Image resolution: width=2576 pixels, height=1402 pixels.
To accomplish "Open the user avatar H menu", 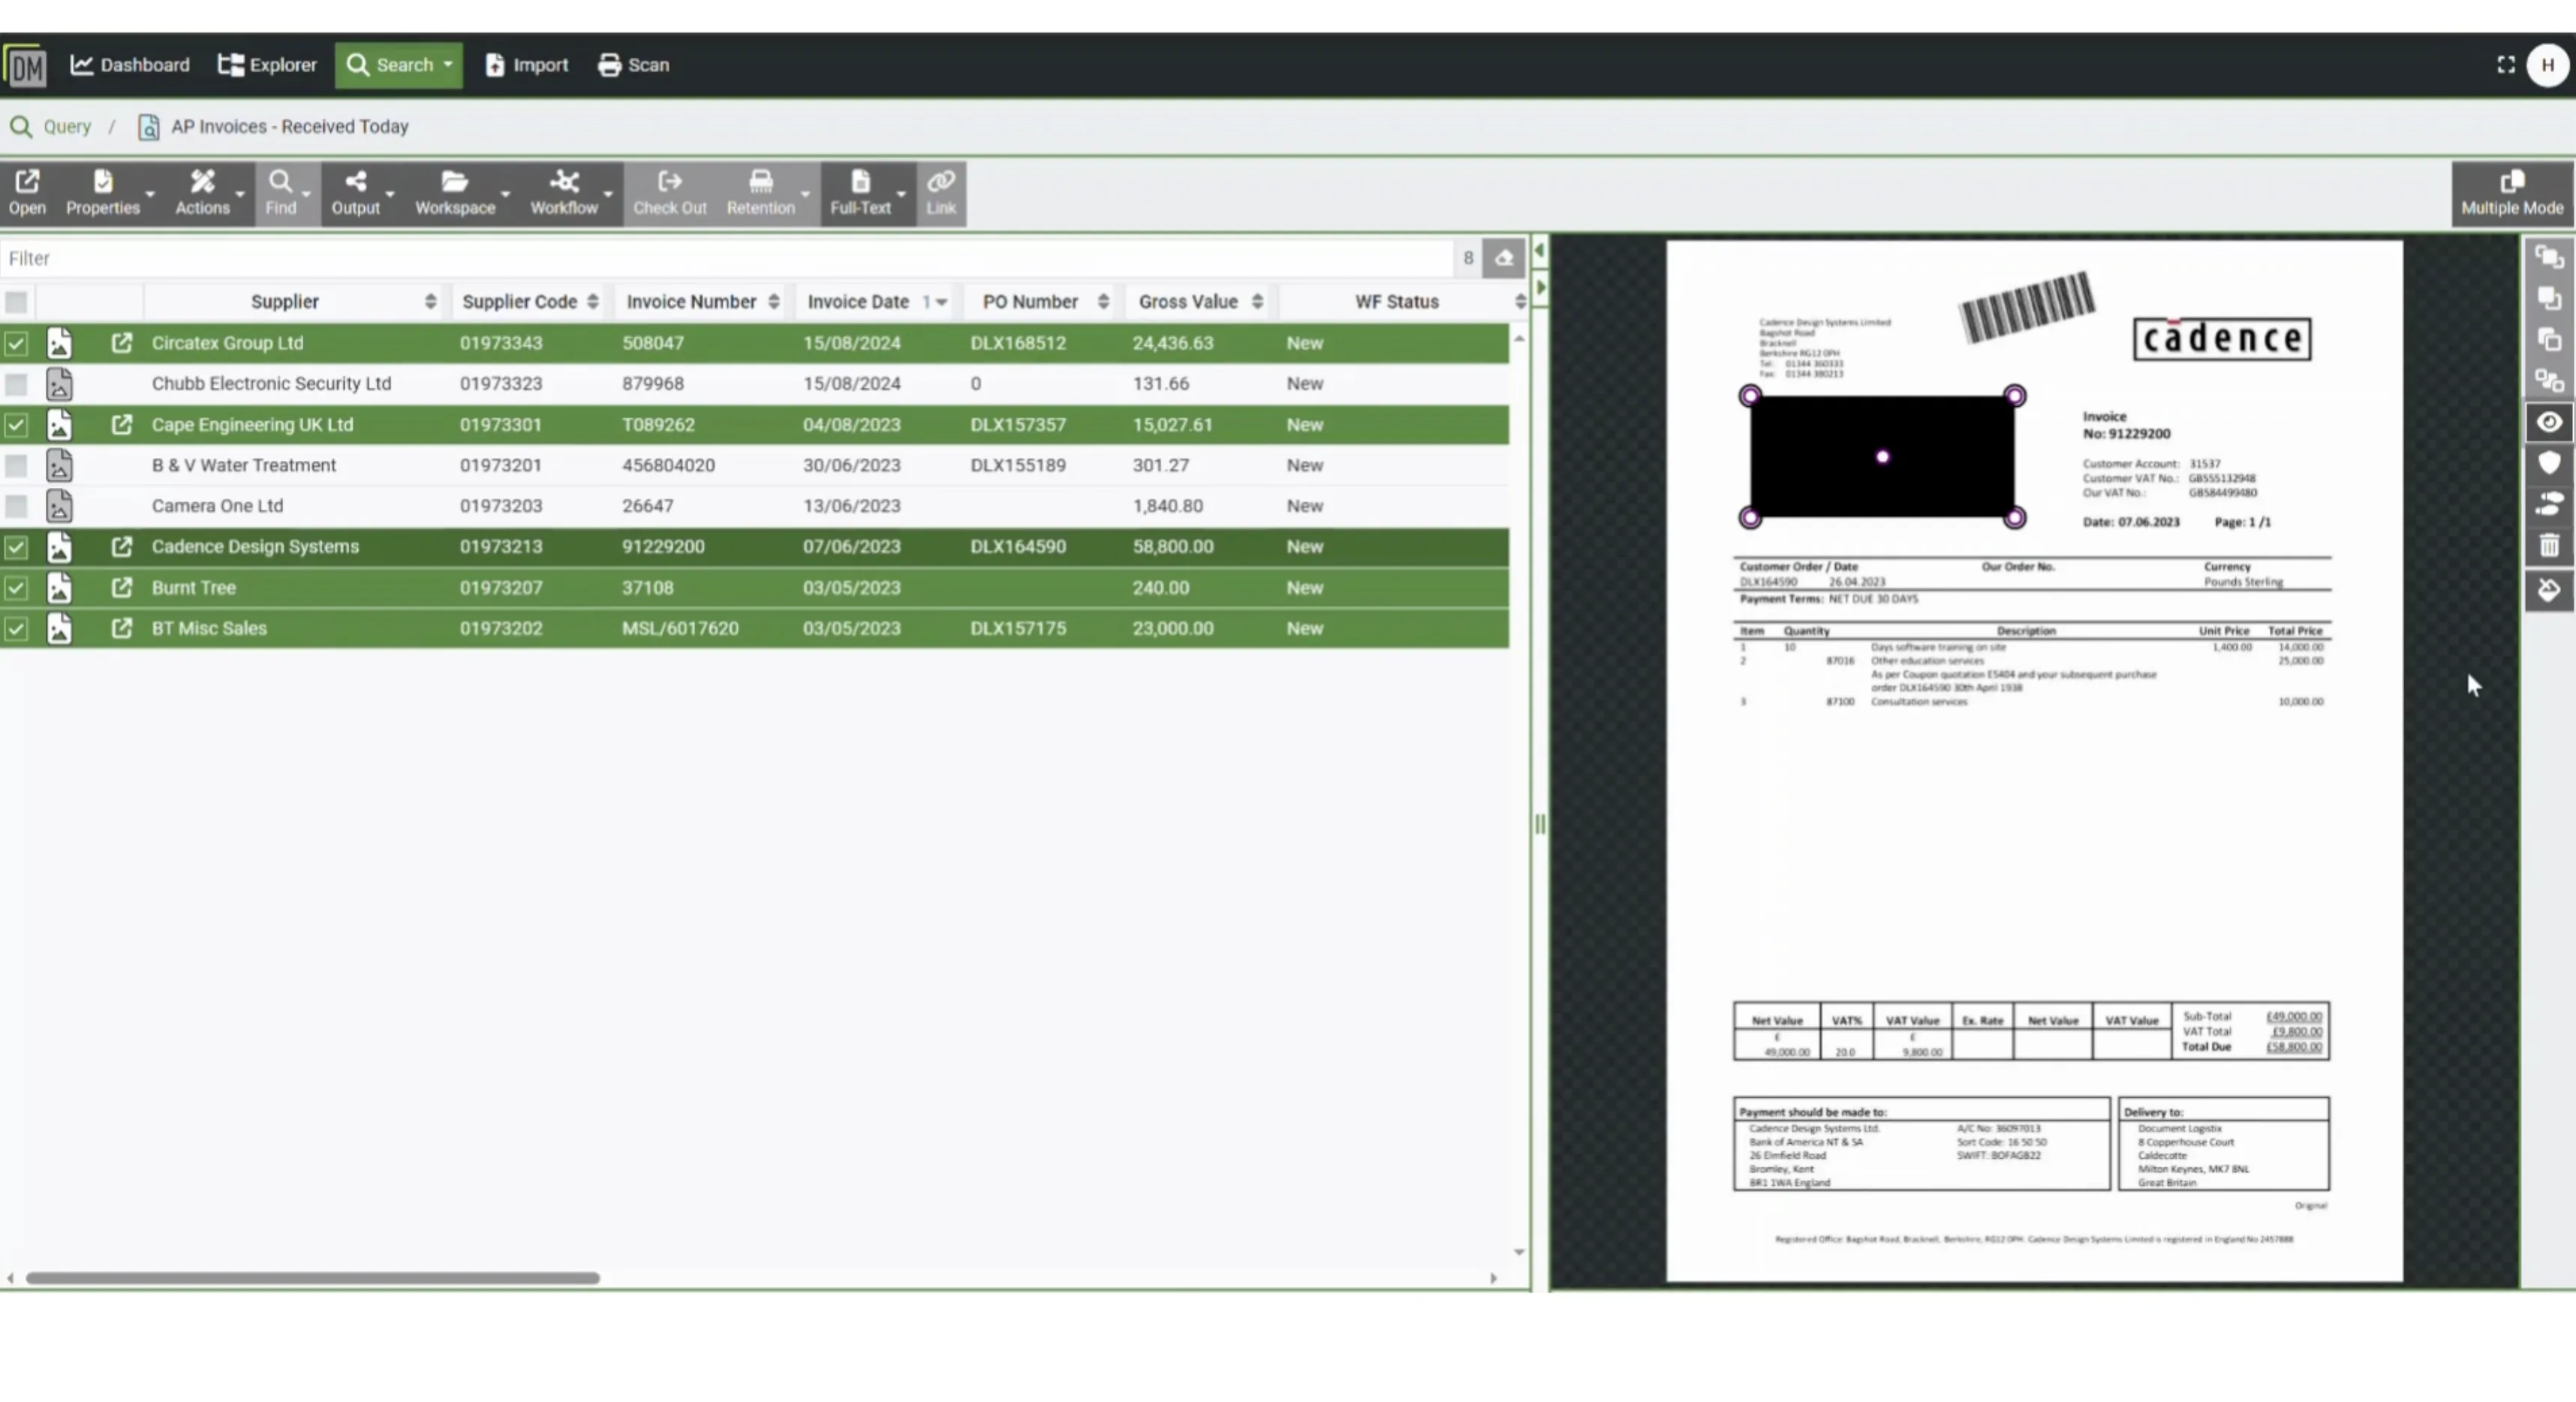I will [2547, 65].
